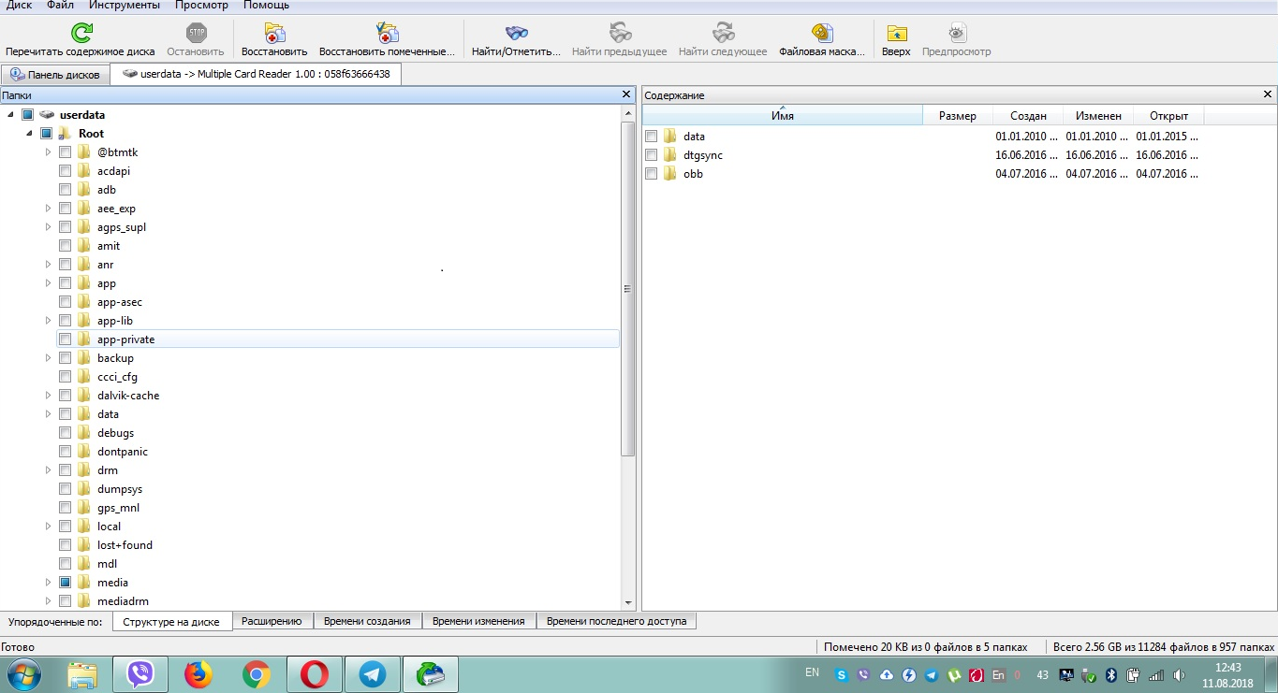
Task: Collapse the Root tree node
Action: 29,134
